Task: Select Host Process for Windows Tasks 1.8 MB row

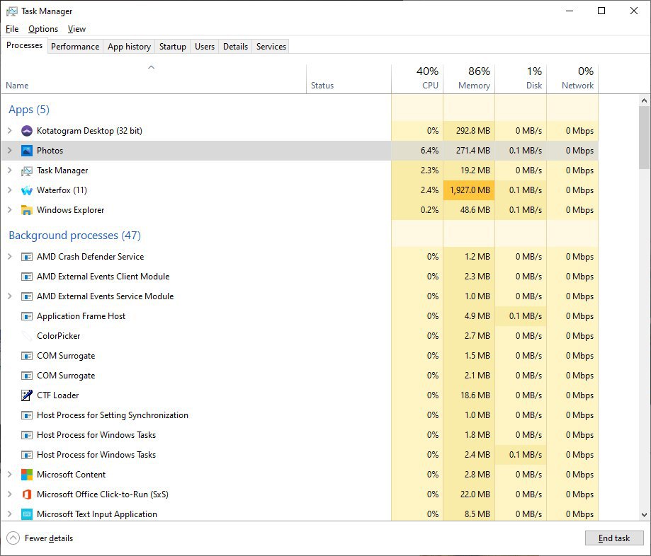Action: pyautogui.click(x=300, y=435)
